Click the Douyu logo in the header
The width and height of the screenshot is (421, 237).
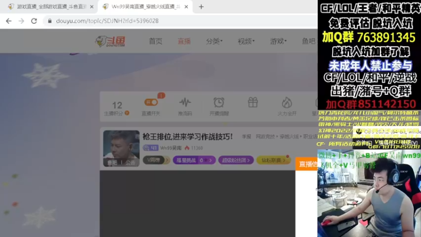point(111,42)
